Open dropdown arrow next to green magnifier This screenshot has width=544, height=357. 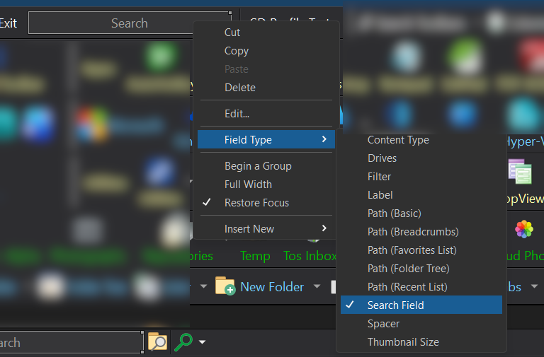click(203, 343)
